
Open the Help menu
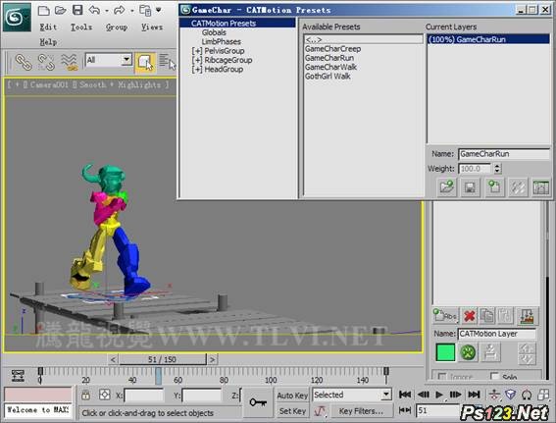[x=48, y=42]
